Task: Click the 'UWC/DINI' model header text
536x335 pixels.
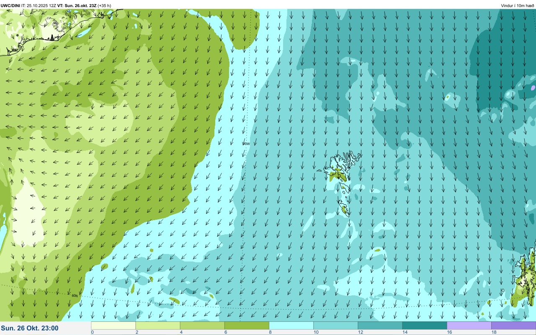Action: point(10,5)
